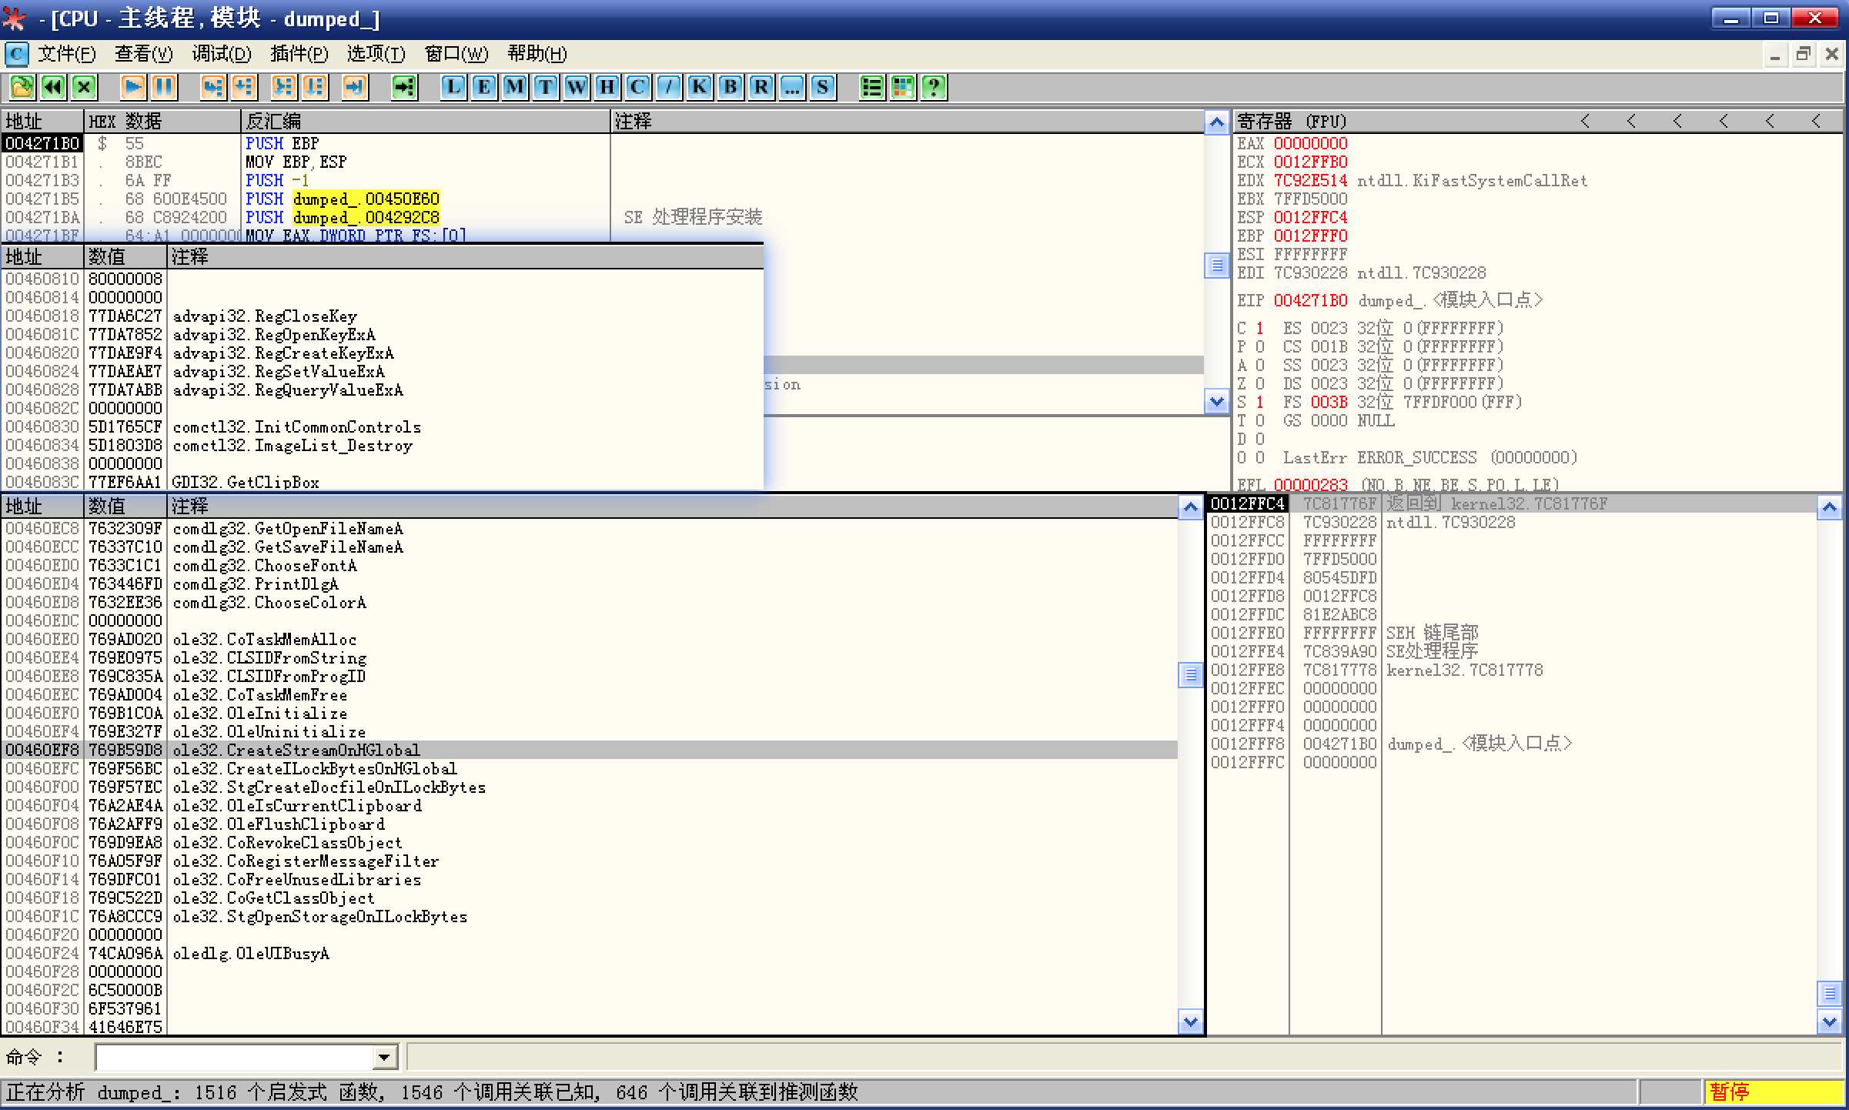1849x1110 pixels.
Task: Click the command input field
Action: point(235,1058)
